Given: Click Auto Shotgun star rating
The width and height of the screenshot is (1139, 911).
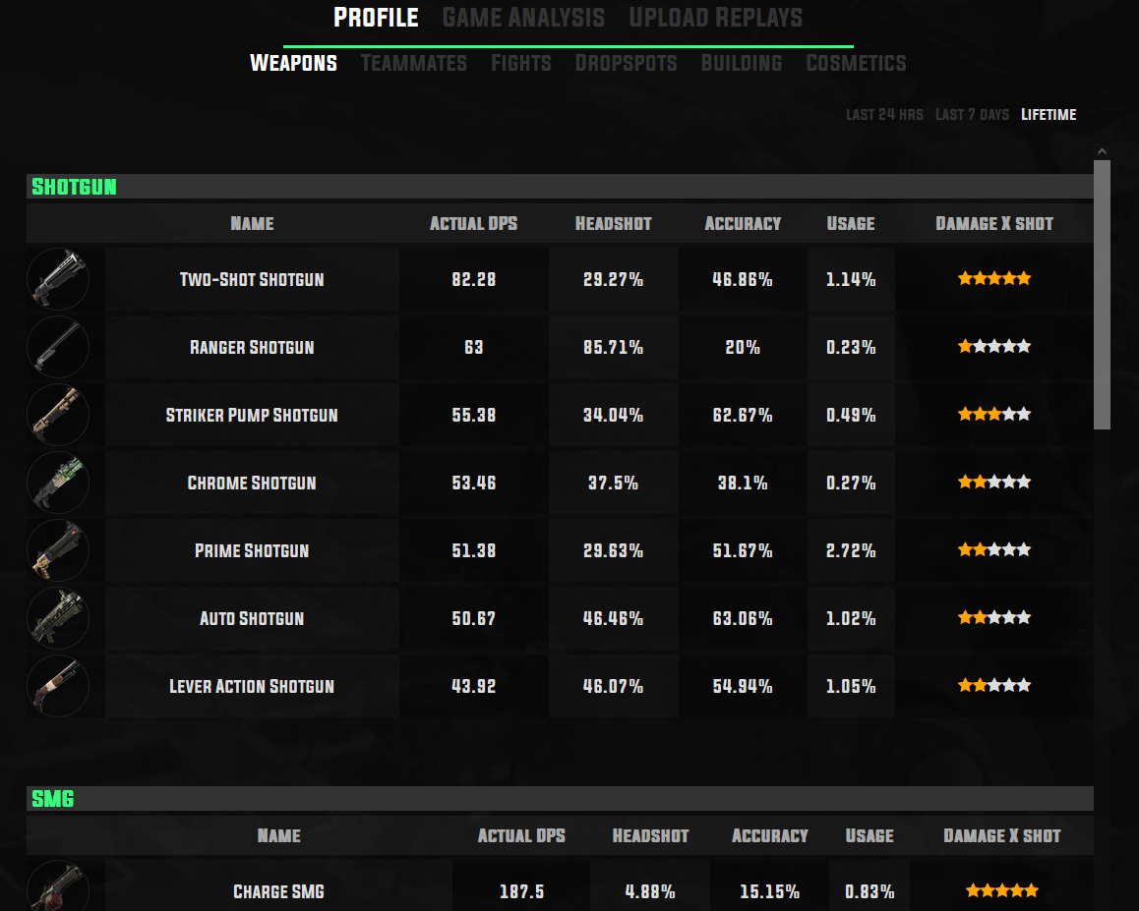Looking at the screenshot, I should [993, 618].
